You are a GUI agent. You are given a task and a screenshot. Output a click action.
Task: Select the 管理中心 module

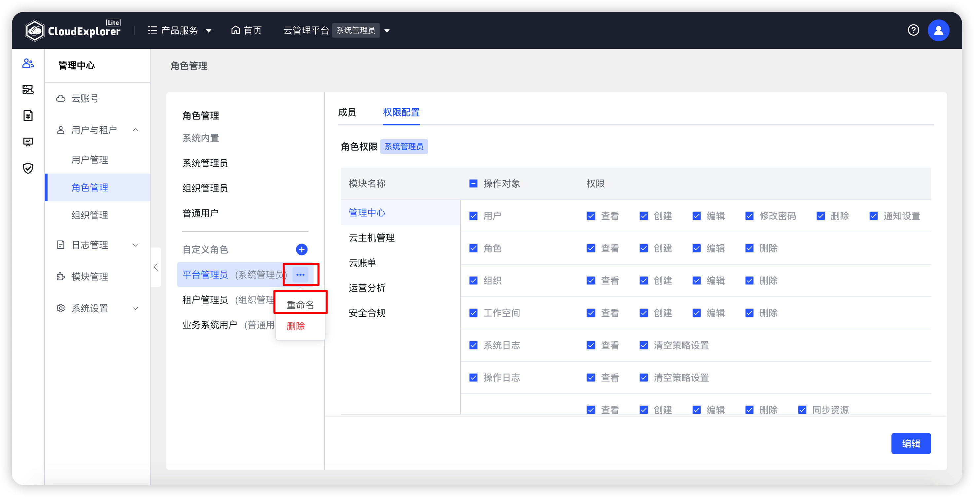(x=400, y=213)
